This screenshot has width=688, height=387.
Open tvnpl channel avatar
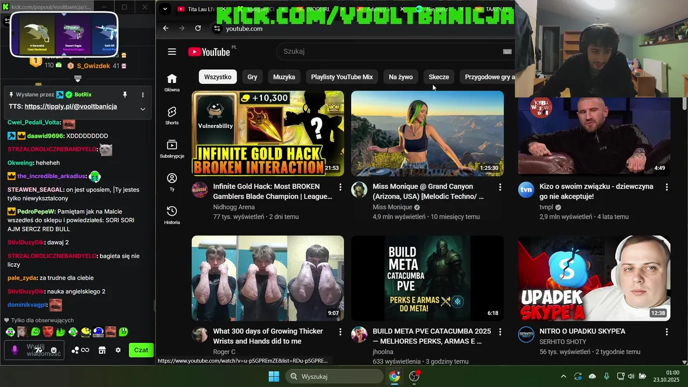[526, 190]
